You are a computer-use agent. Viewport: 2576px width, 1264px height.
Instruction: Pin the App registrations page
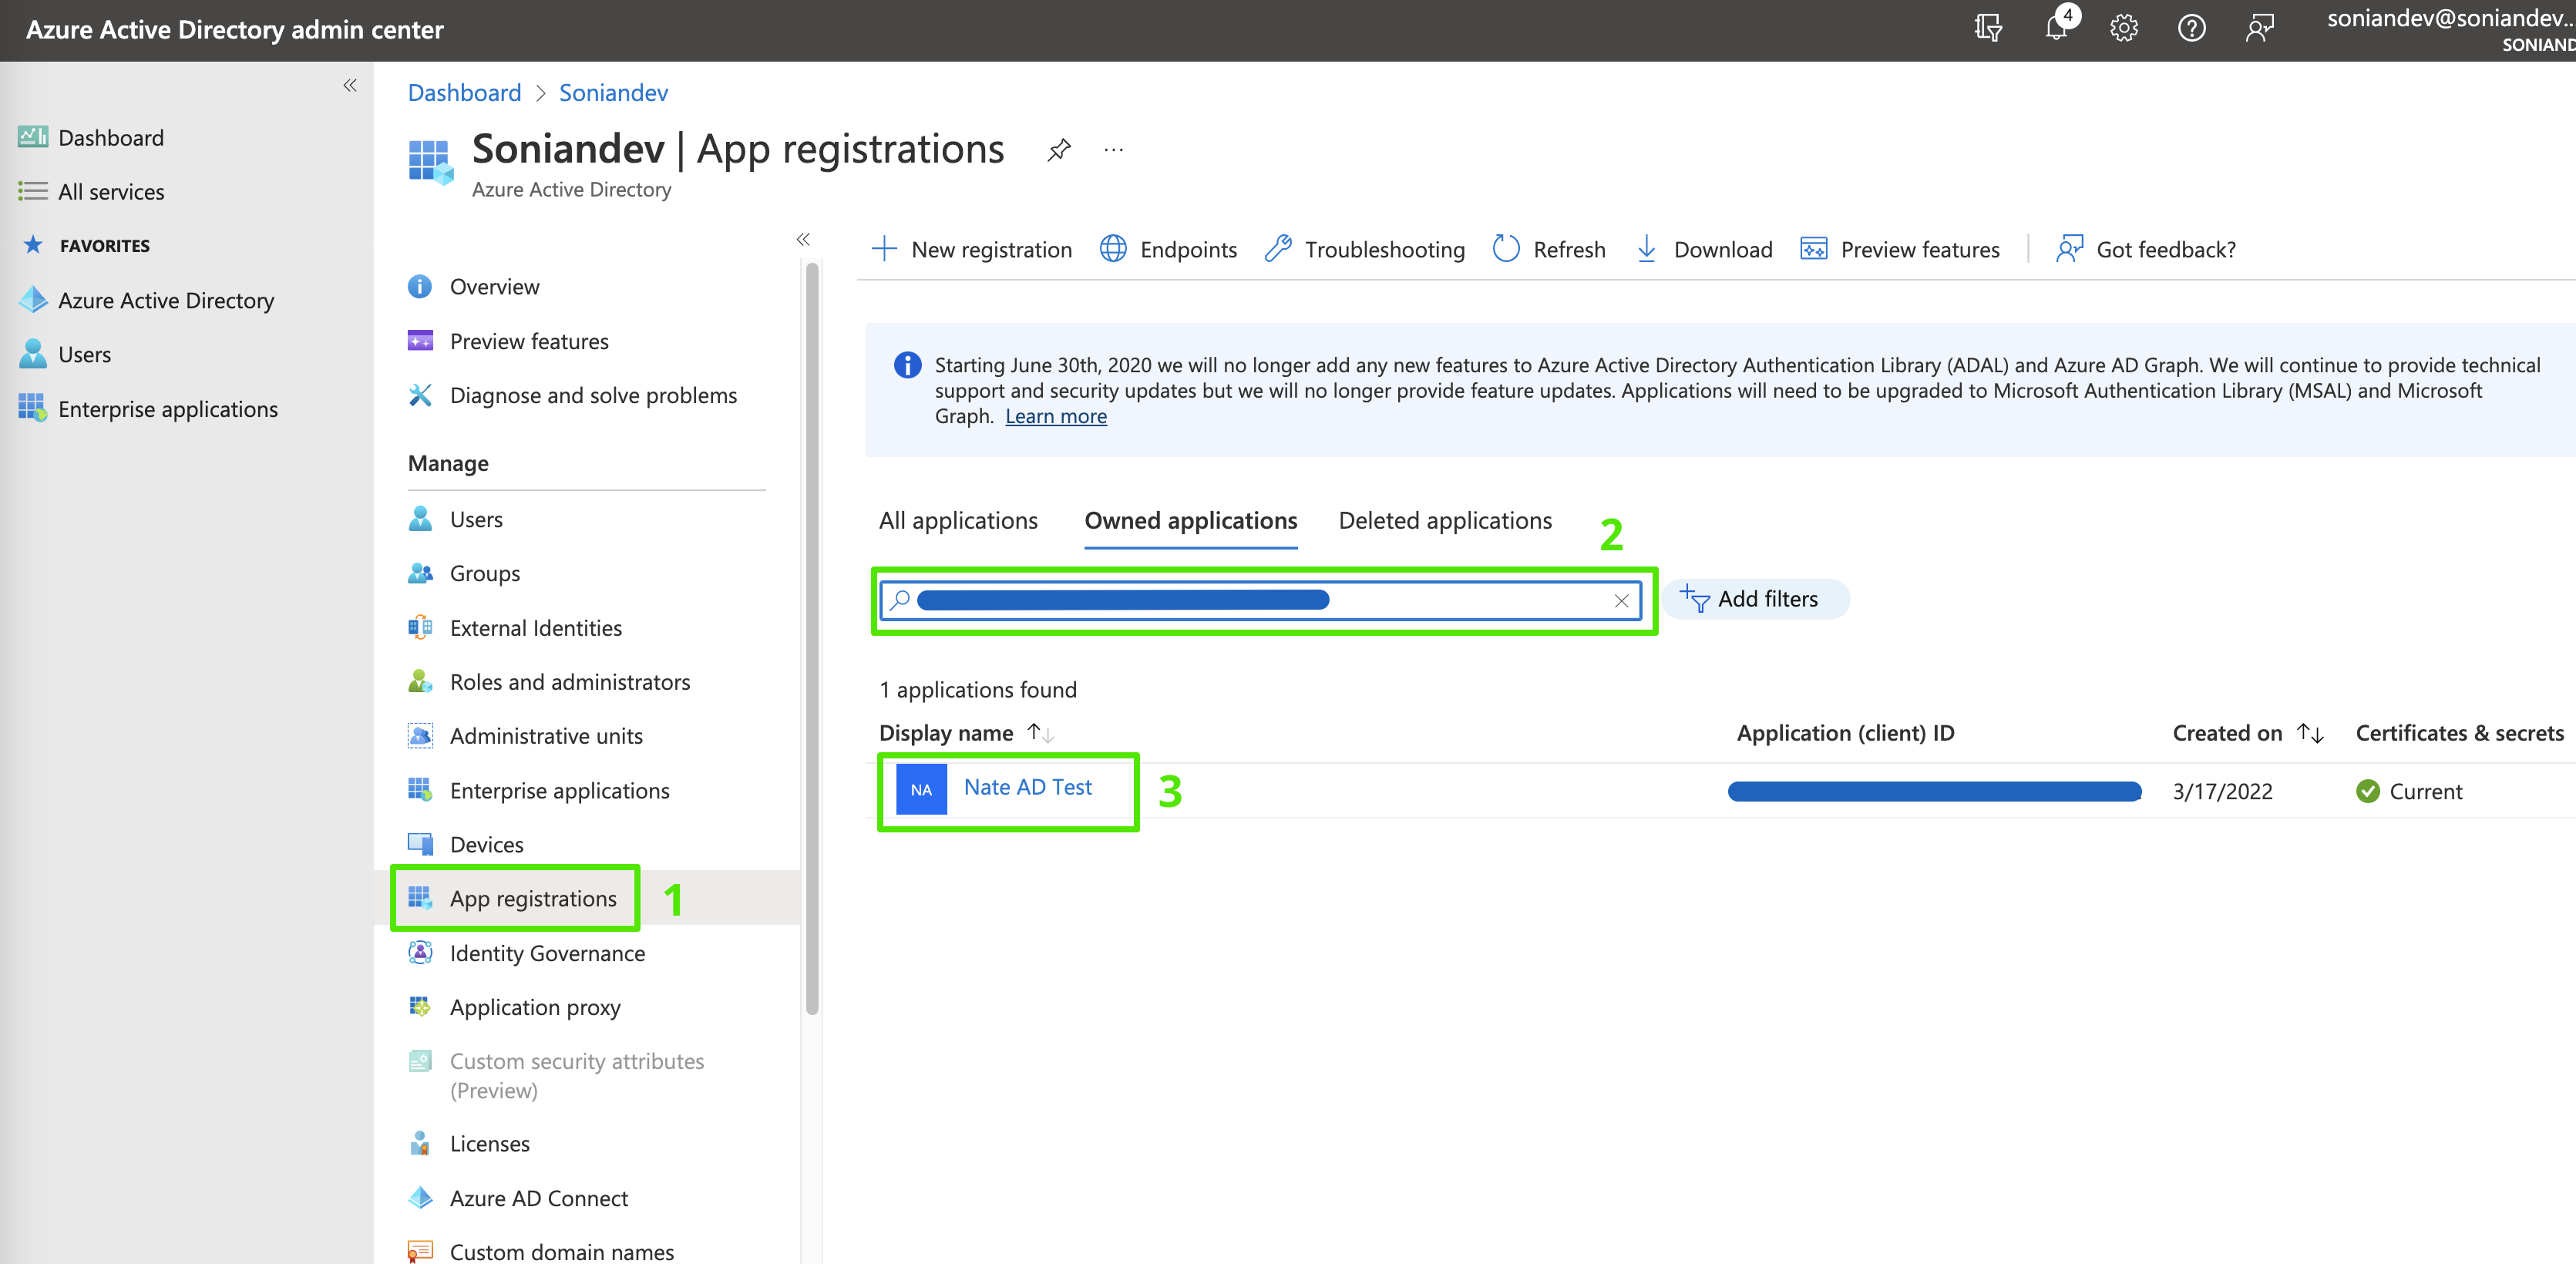click(x=1059, y=150)
